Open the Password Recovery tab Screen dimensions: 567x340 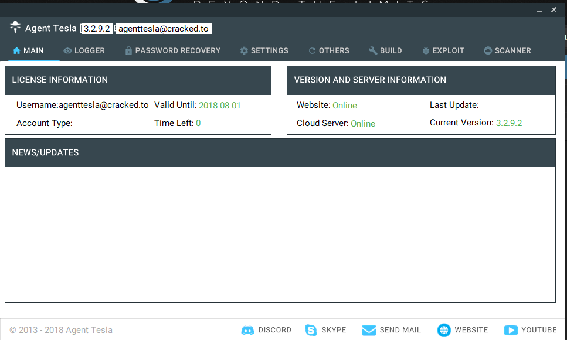[x=172, y=50]
